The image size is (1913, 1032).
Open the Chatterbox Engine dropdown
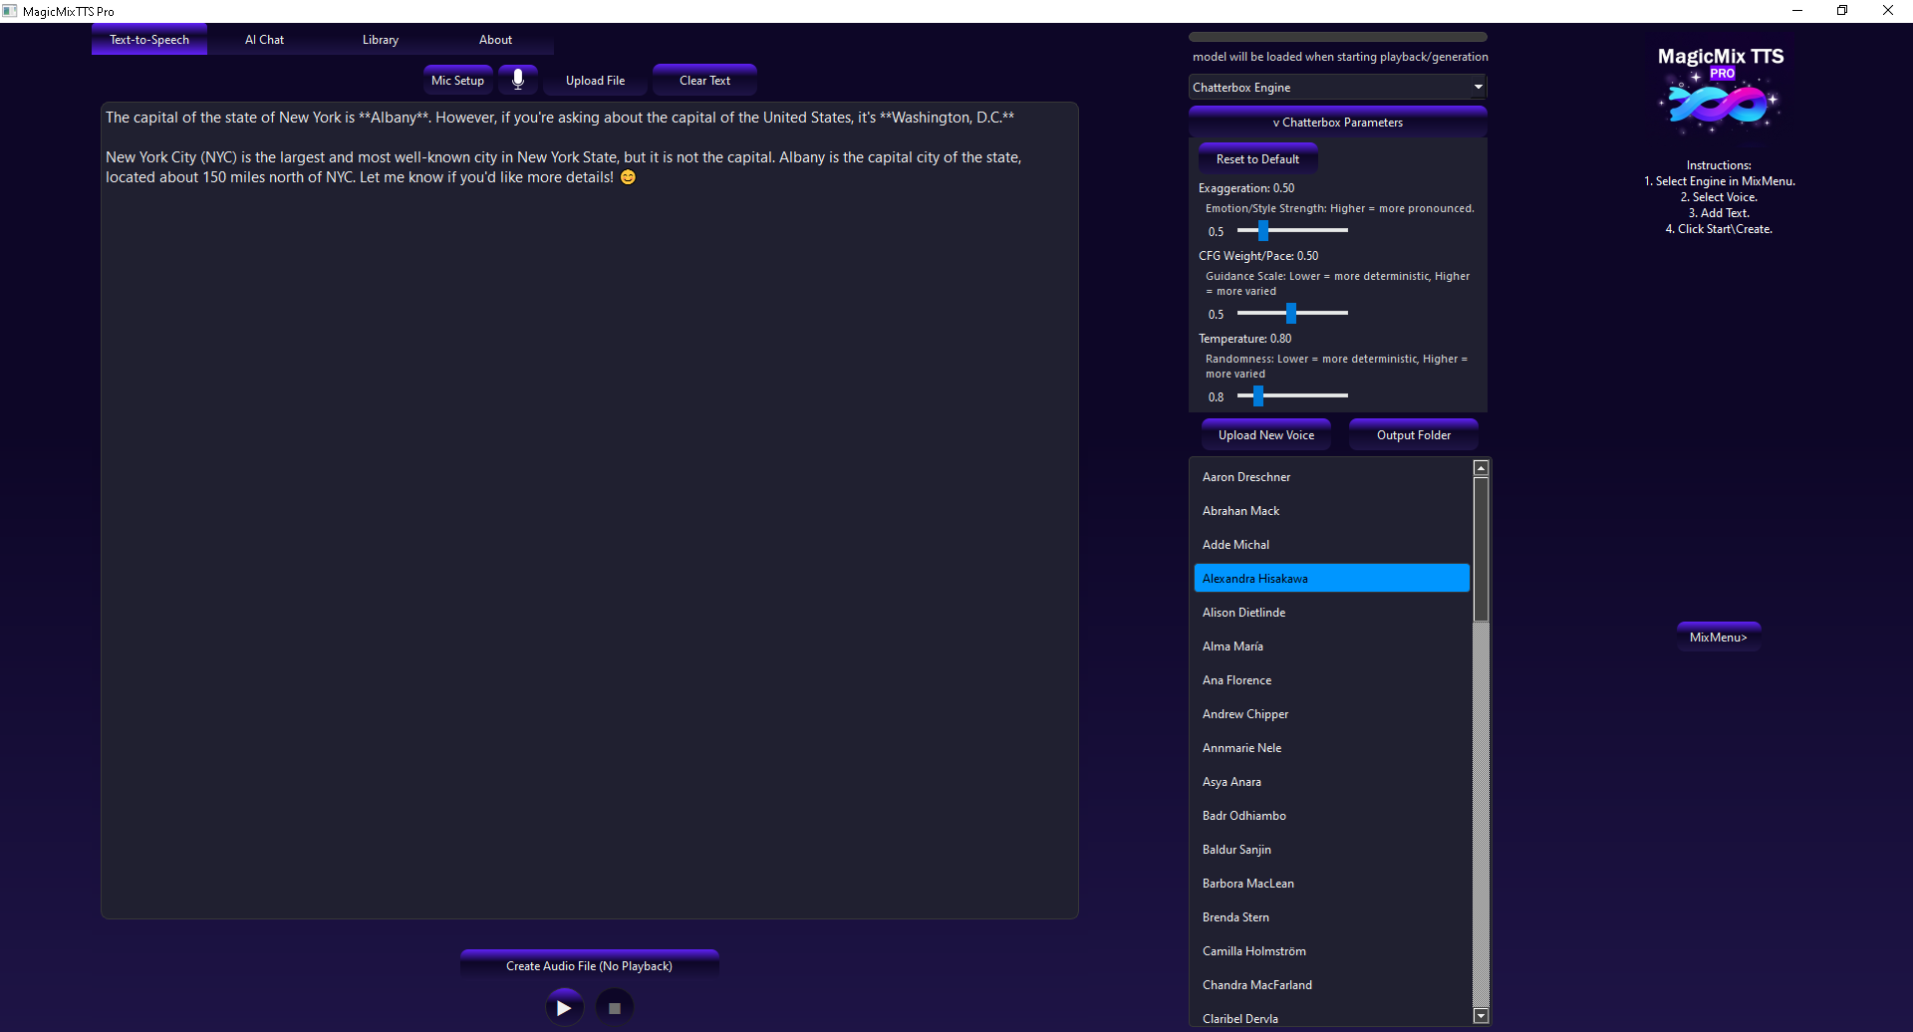1338,87
